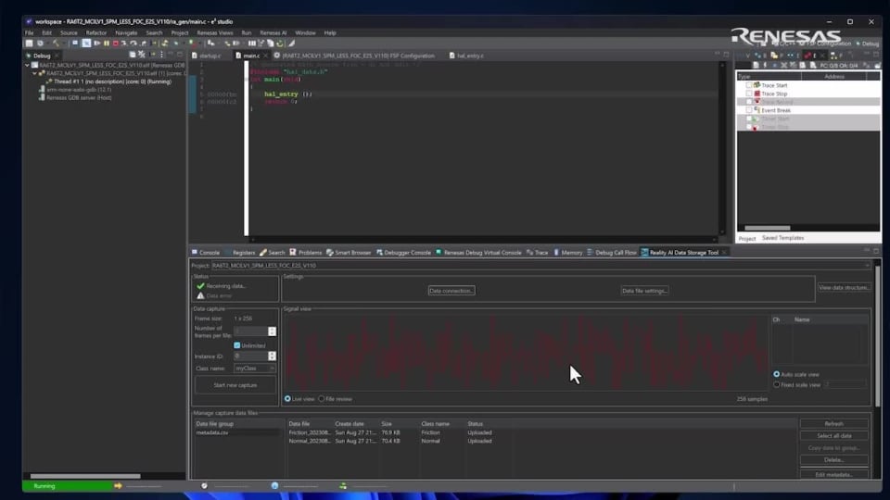Open the Run menu

pyautogui.click(x=247, y=33)
